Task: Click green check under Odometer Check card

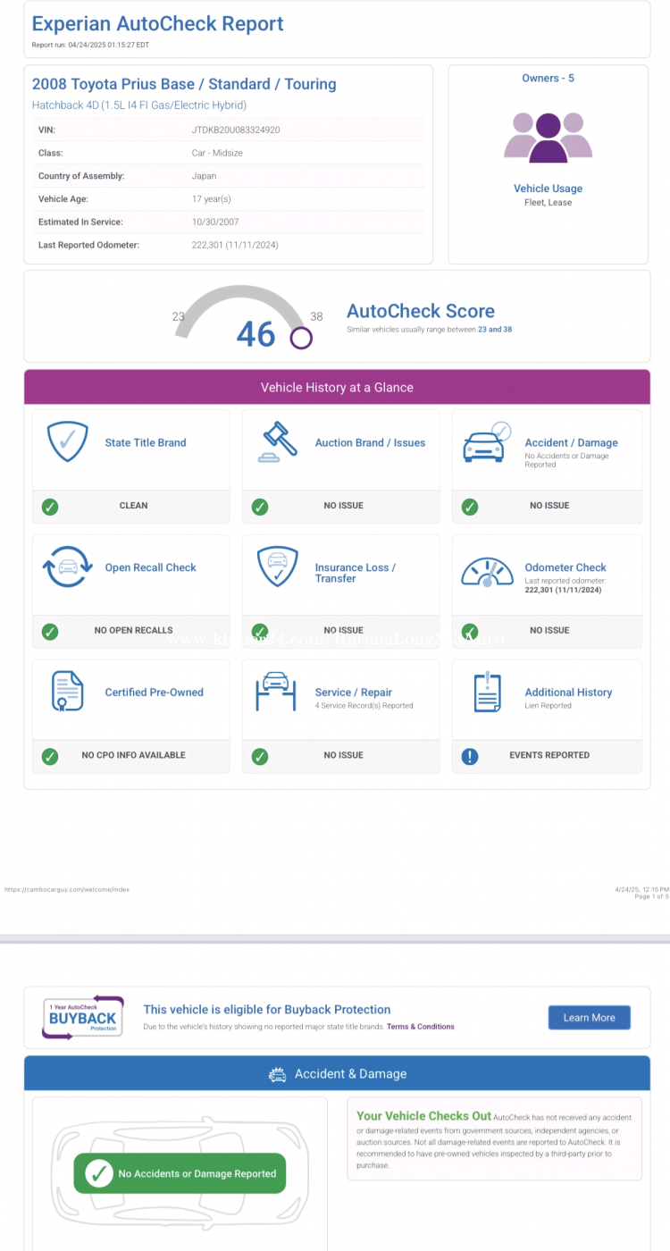Action: click(x=470, y=632)
